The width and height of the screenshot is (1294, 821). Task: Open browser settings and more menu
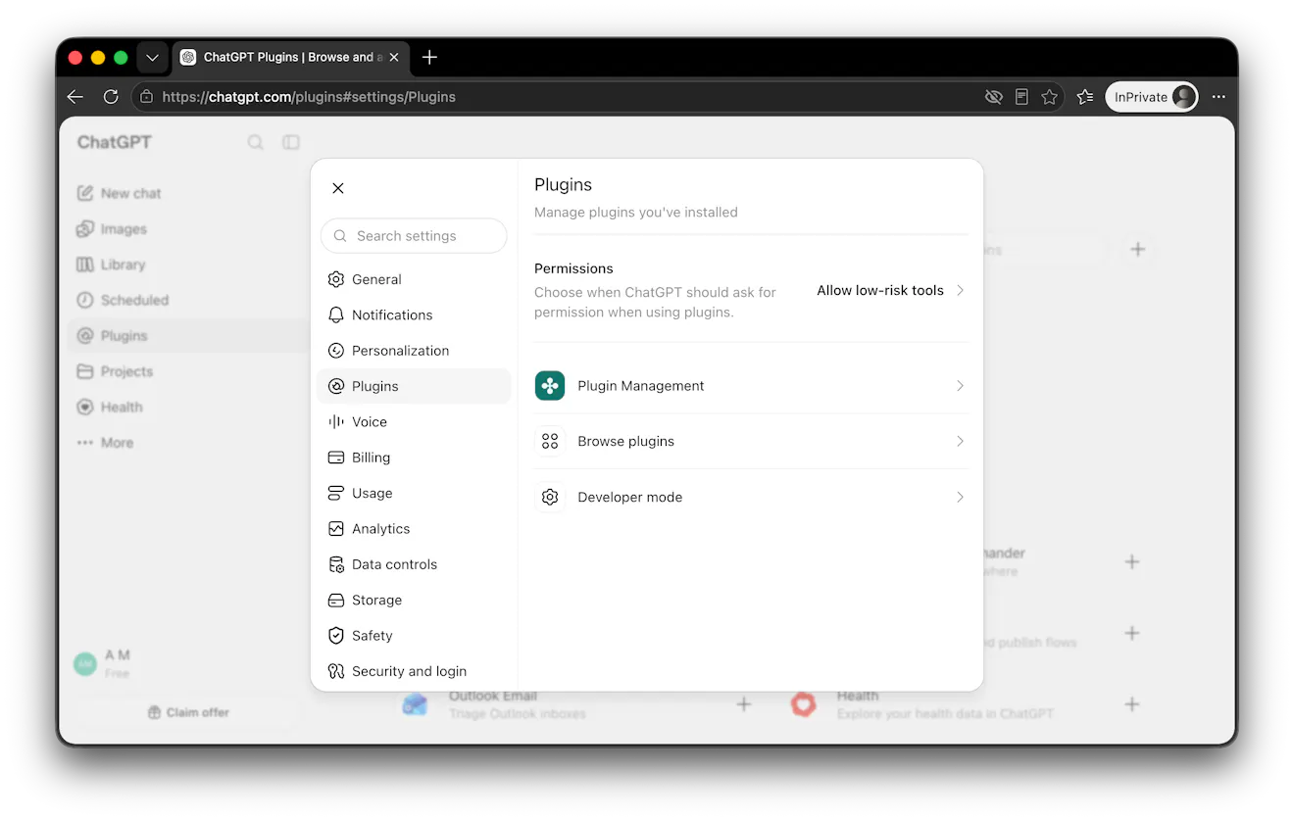click(x=1219, y=97)
